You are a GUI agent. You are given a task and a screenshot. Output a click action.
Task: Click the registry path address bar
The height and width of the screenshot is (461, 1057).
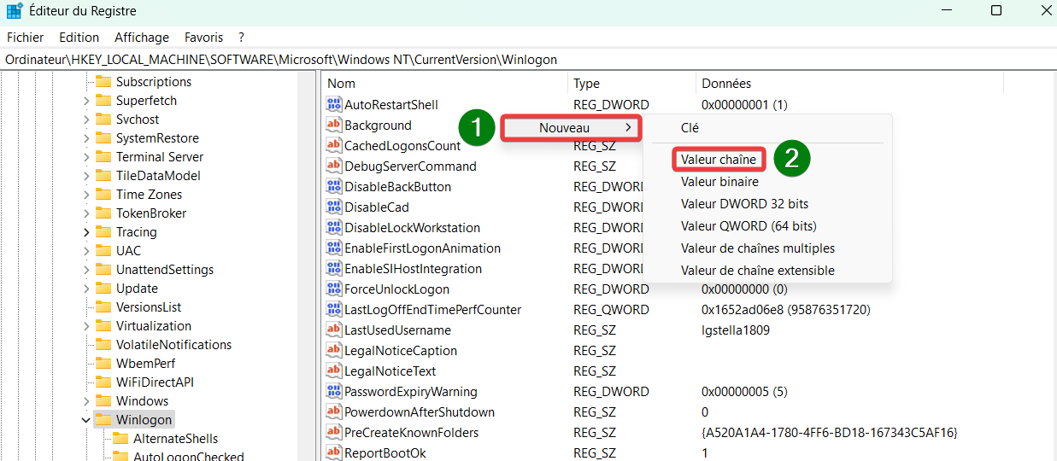click(x=528, y=60)
